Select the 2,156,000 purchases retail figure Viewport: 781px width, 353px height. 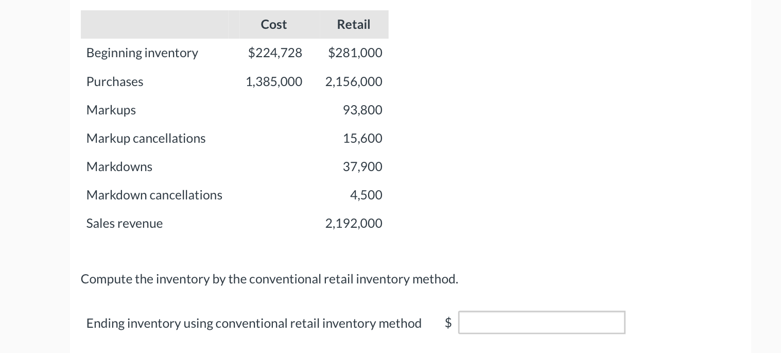[x=353, y=81]
